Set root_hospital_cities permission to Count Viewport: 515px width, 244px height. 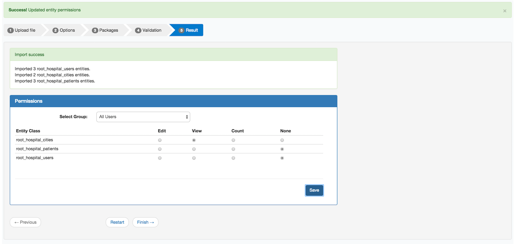pyautogui.click(x=233, y=140)
